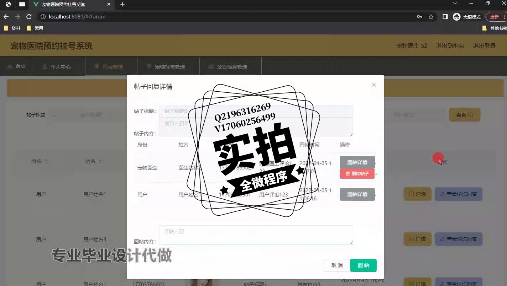Open the 首页 nav tab

coord(17,66)
